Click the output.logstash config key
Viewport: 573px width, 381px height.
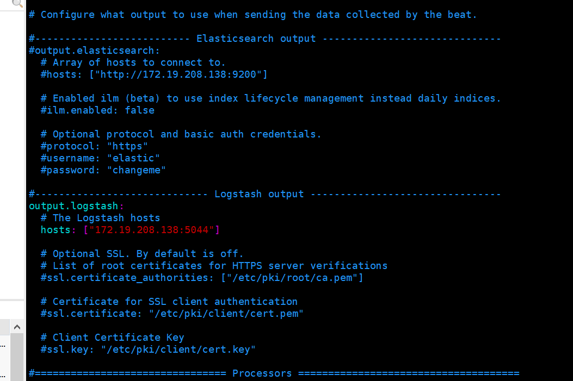73,206
